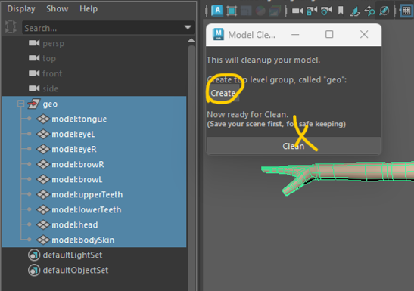
Task: Click the geo group transform icon
Action: 34,104
